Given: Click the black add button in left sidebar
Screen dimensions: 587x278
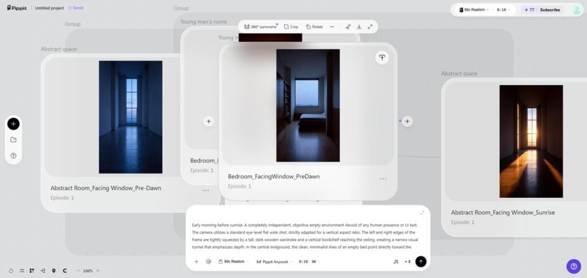Looking at the screenshot, I should tap(14, 124).
